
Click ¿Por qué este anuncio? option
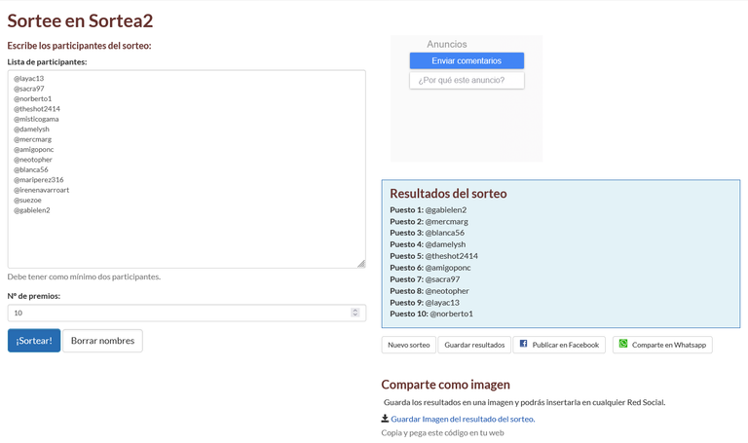coord(467,80)
